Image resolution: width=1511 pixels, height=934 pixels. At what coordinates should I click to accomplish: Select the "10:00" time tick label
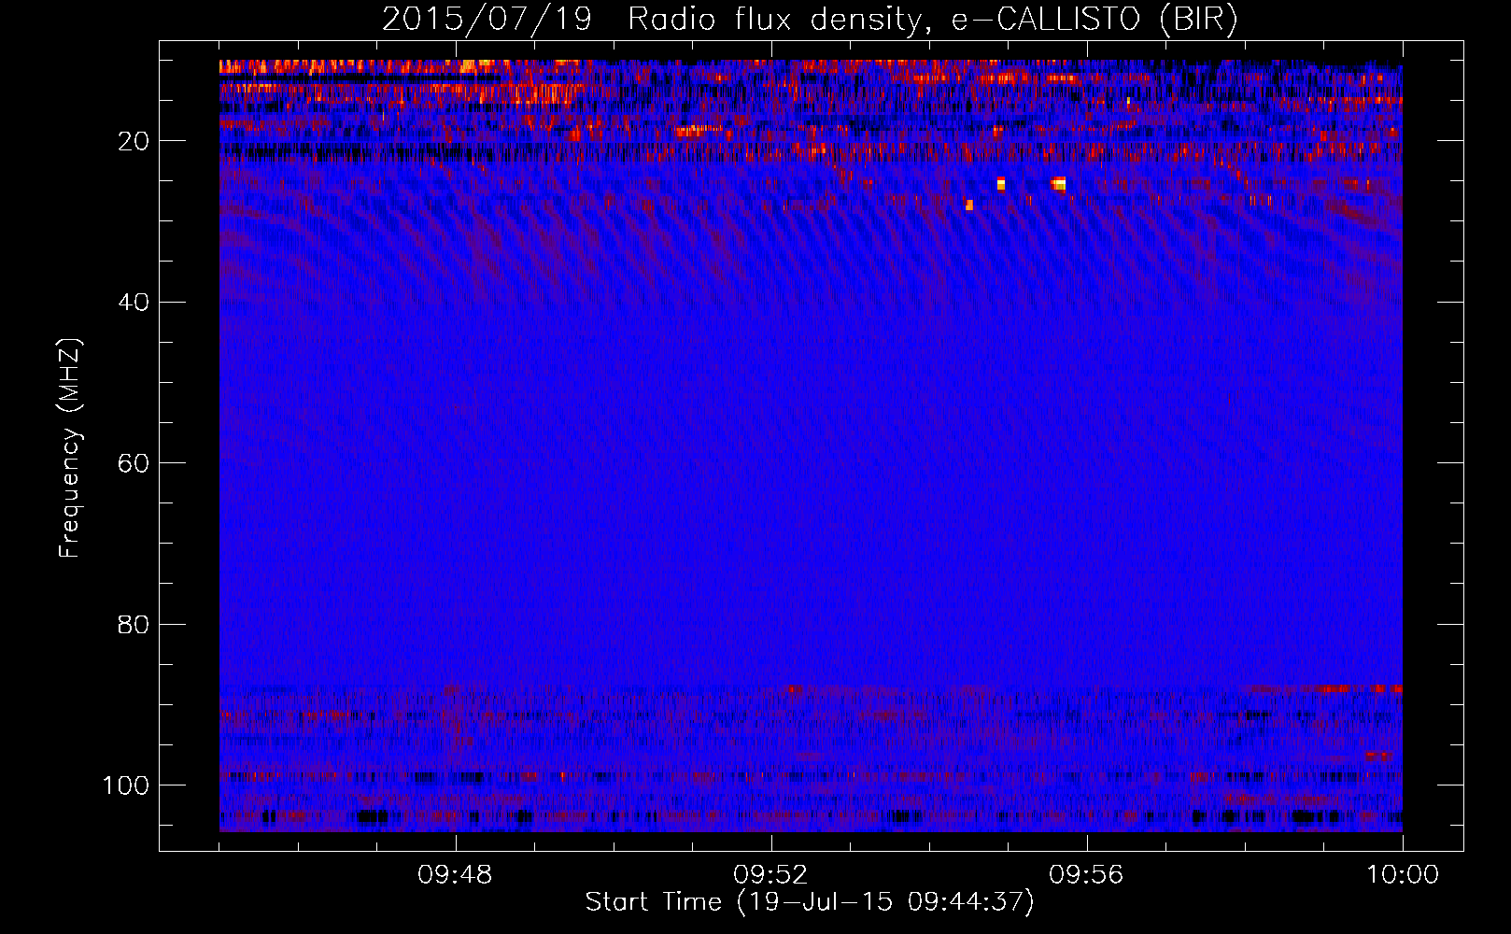(1403, 875)
